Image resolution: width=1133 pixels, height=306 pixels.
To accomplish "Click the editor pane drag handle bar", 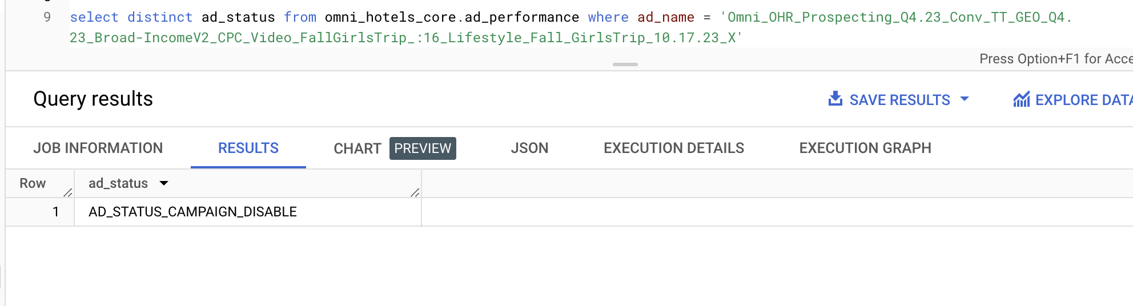I will click(625, 65).
